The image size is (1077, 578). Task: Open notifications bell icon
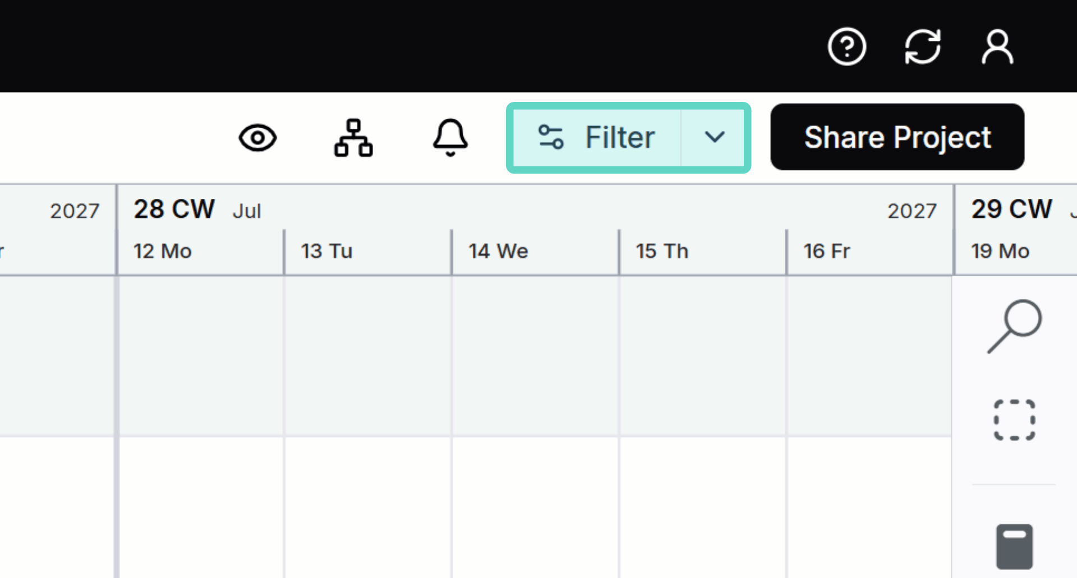(x=450, y=138)
